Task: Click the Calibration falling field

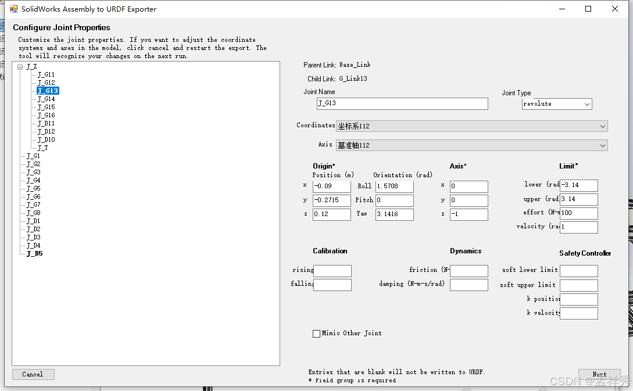Action: point(332,285)
